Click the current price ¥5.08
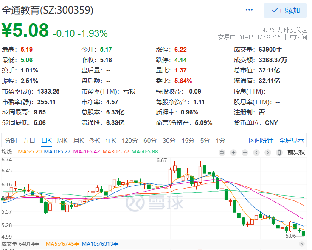 click(25, 30)
